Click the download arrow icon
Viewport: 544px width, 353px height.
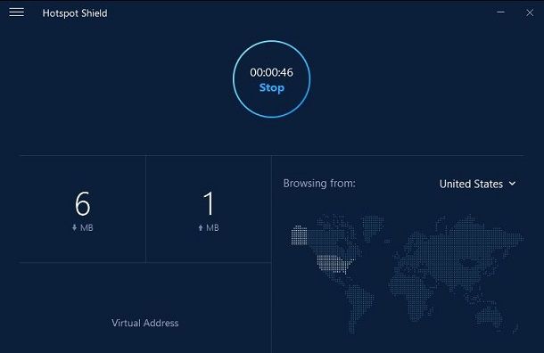tap(74, 228)
